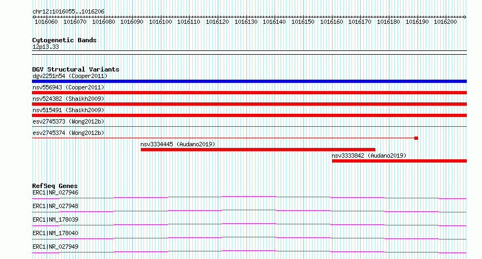Open gene ERC1|NR_027946 label
Image resolution: width=482 pixels, height=259 pixels.
55,192
